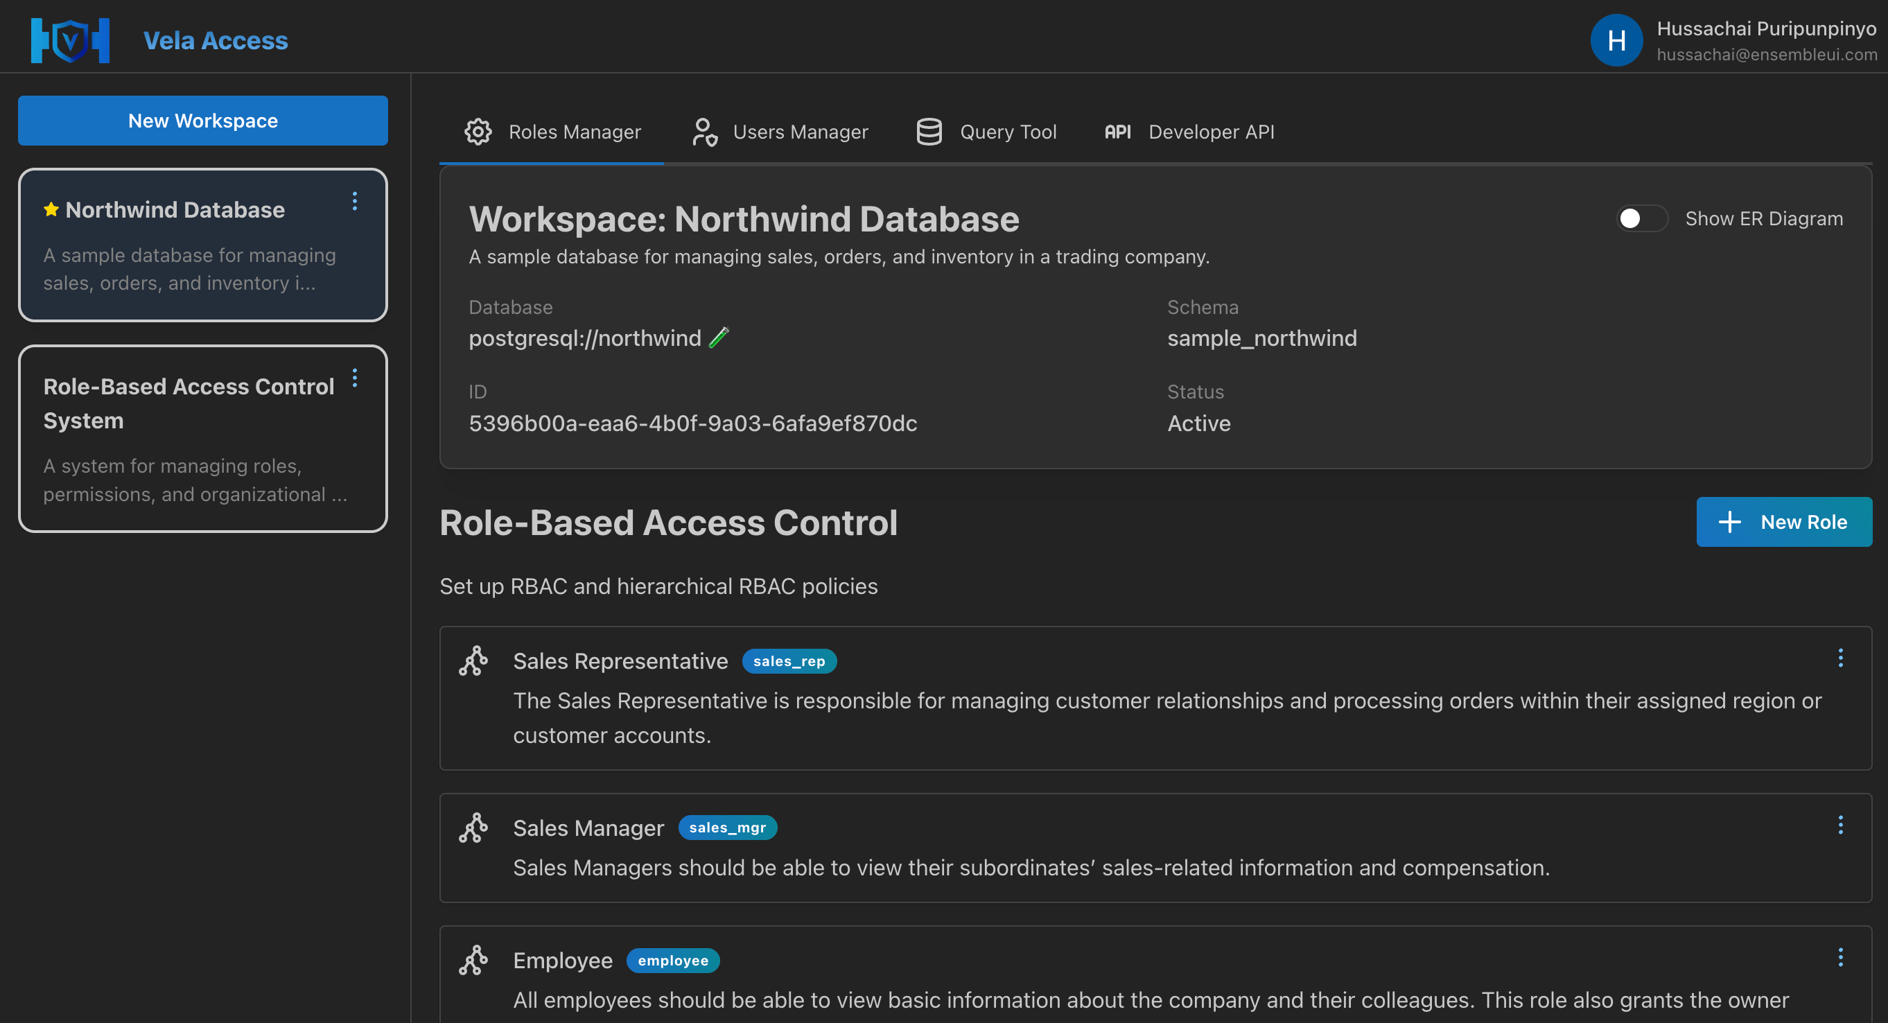This screenshot has height=1023, width=1888.
Task: Click the database icon for Query Tool
Action: point(928,132)
